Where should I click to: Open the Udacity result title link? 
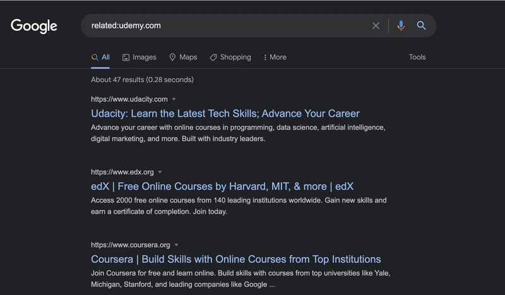tap(225, 113)
